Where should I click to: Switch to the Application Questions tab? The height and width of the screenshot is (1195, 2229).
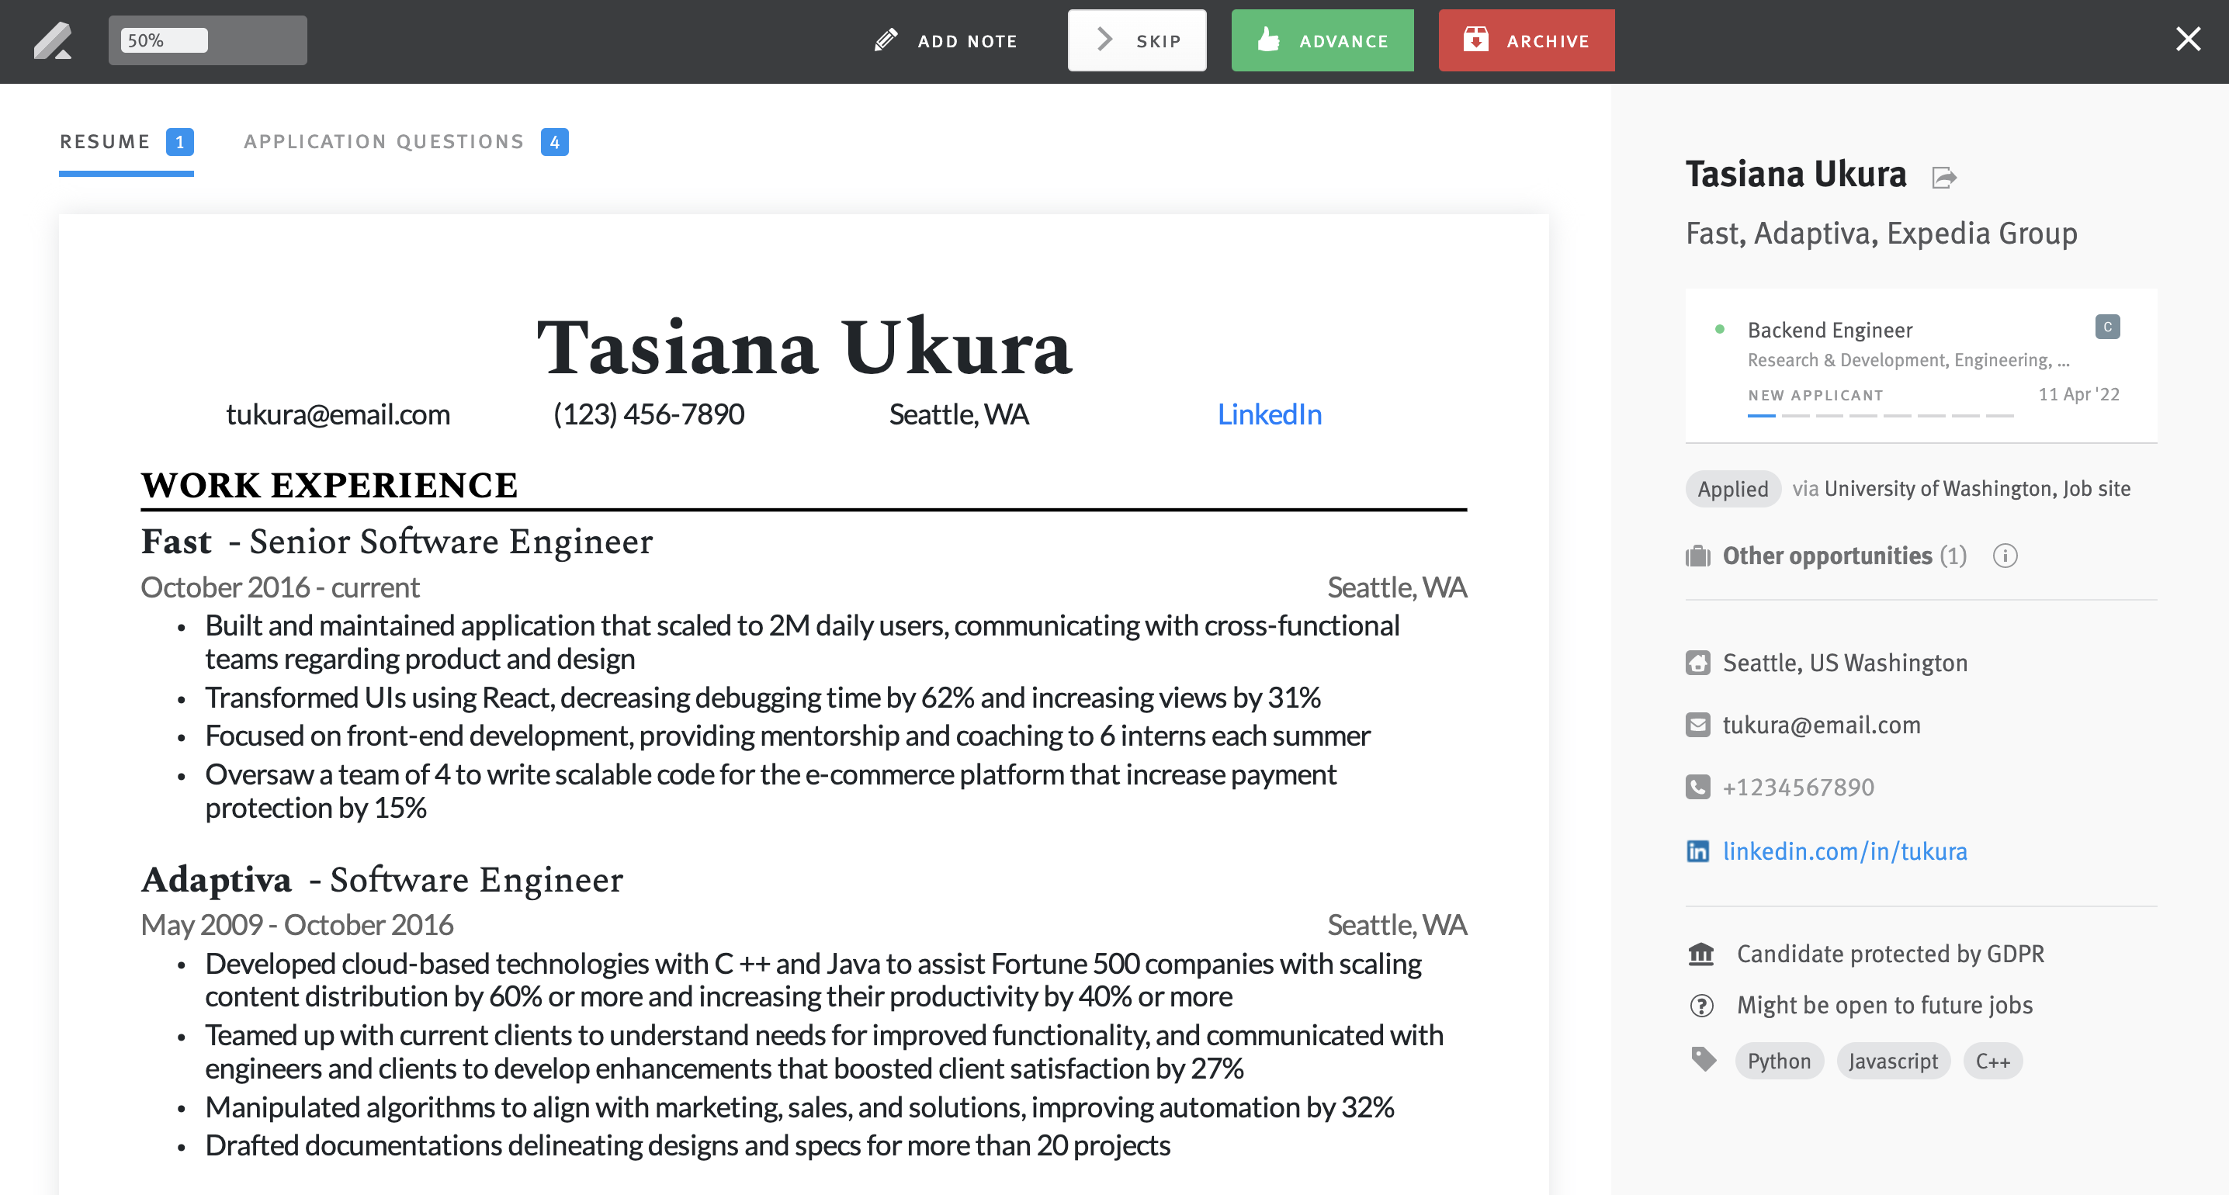tap(383, 141)
